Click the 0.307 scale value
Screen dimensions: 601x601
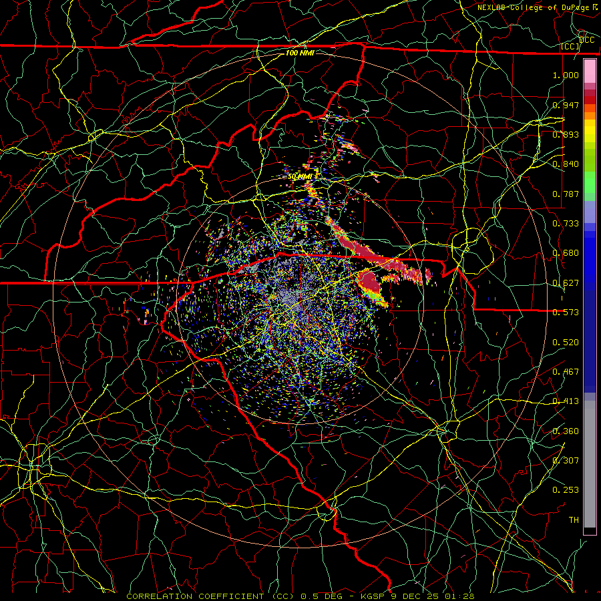(566, 461)
